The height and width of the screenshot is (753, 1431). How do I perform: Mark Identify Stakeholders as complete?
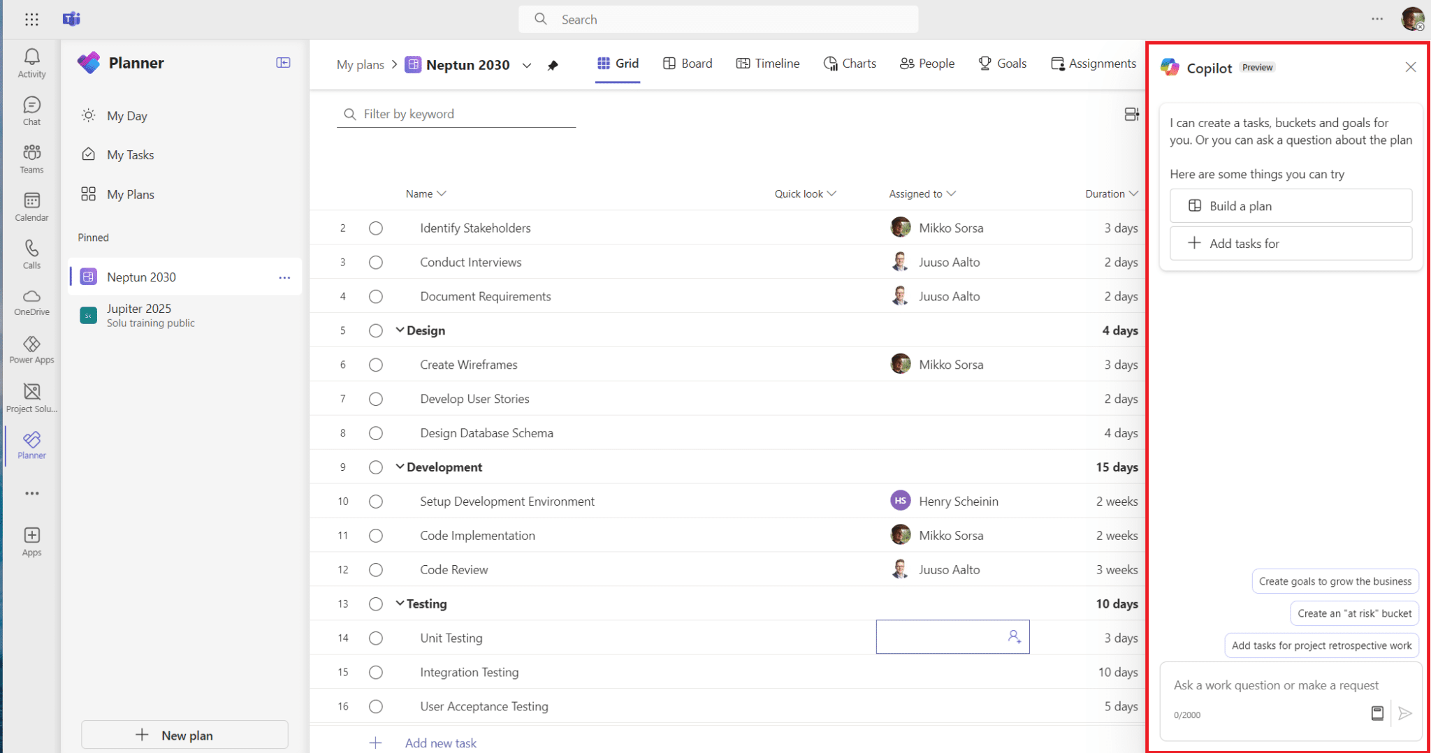point(376,228)
